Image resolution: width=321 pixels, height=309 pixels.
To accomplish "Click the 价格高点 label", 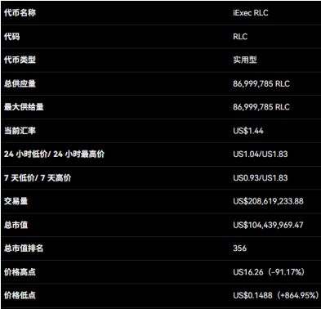I will 20,272.
